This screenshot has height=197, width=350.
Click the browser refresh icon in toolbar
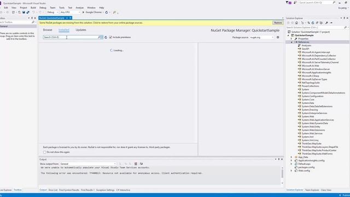pos(107,12)
